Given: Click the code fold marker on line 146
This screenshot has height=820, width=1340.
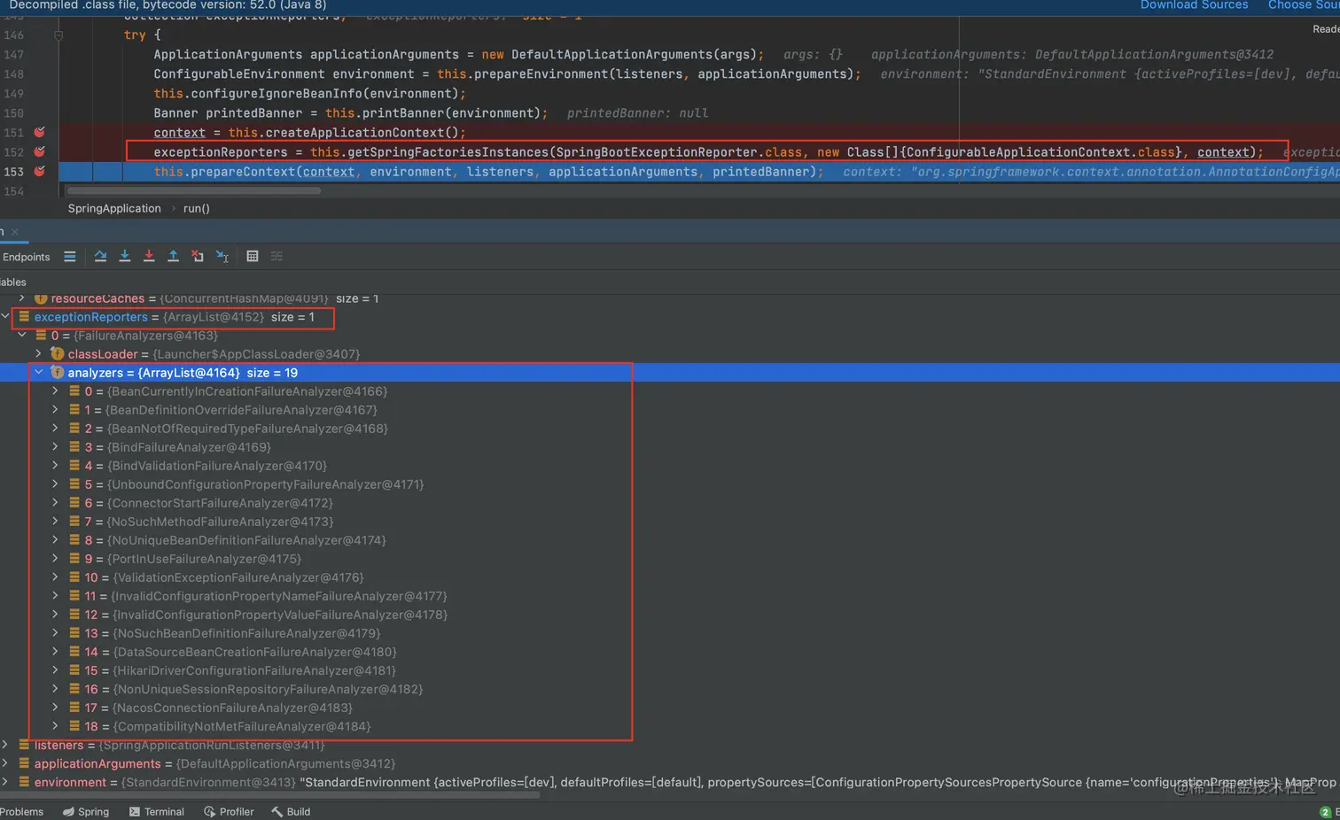Looking at the screenshot, I should pos(58,35).
